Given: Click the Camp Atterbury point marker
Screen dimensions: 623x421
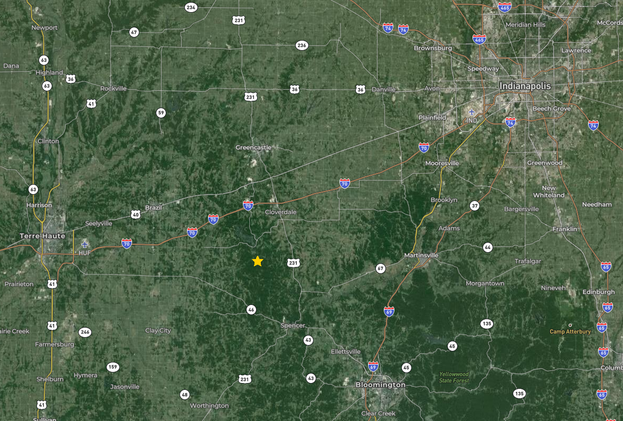Looking at the screenshot, I should coord(570,325).
